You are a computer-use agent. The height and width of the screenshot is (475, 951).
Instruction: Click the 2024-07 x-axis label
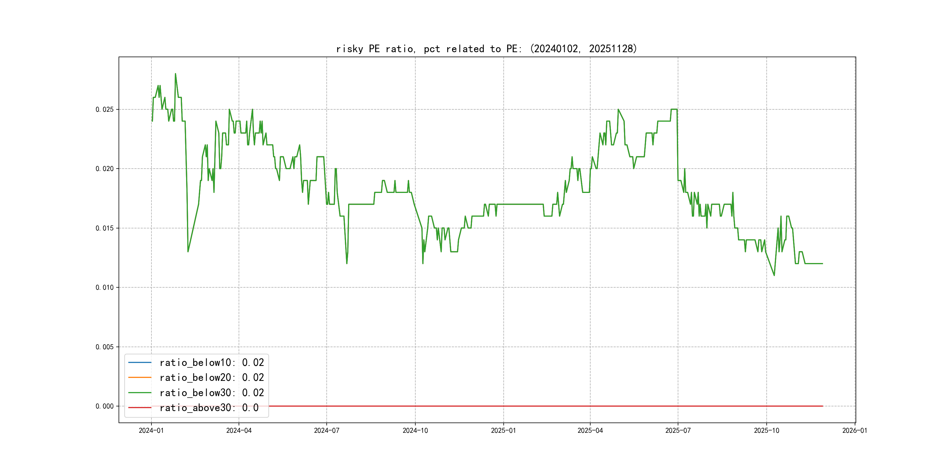tap(326, 431)
